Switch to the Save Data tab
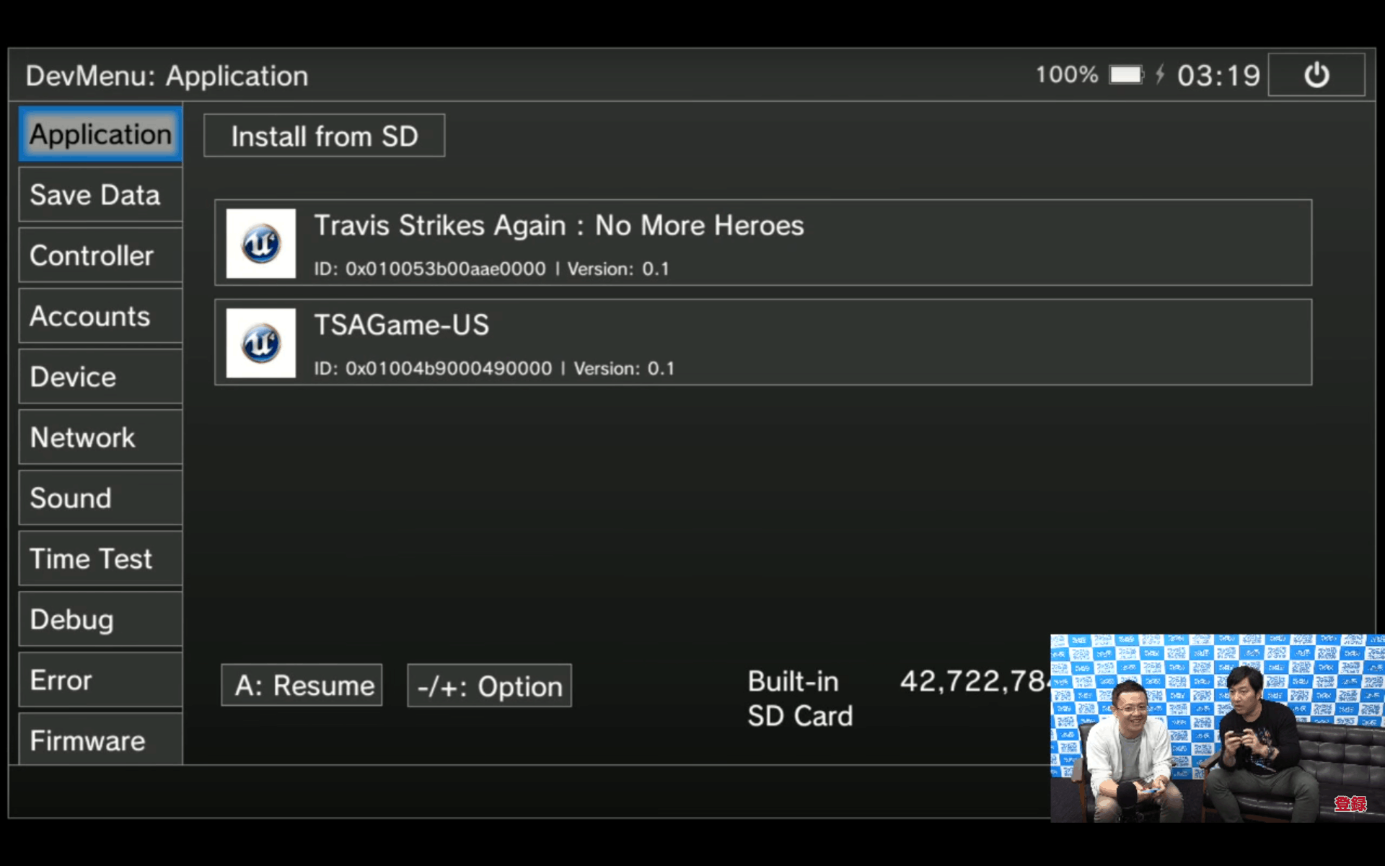 100,195
